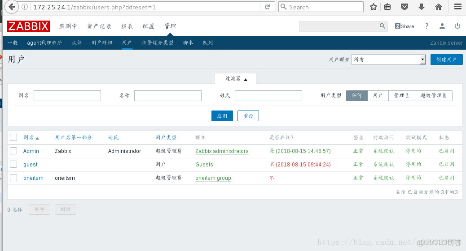Switch to 报警媒介类型 submenu tab
The width and height of the screenshot is (466, 251).
[x=158, y=43]
